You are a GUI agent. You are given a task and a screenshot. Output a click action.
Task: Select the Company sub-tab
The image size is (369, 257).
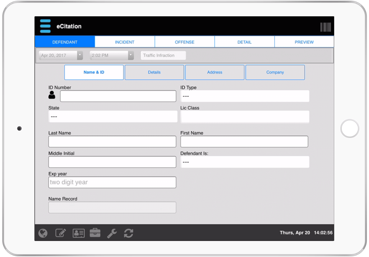pyautogui.click(x=275, y=72)
